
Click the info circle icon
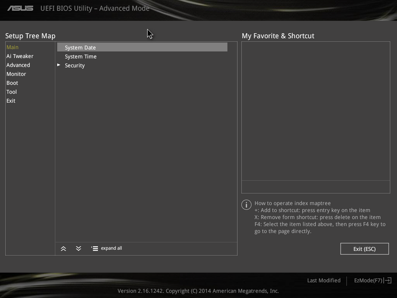[247, 205]
